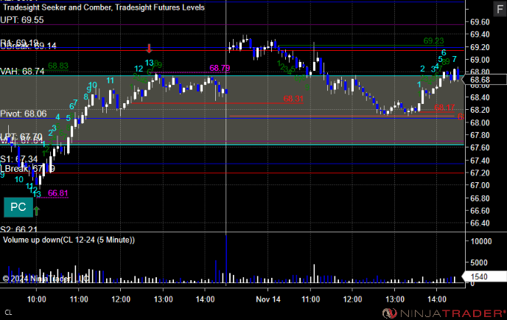Viewport: 507px width, 320px height.
Task: Click the 67.20 price axis value
Action: (x=480, y=173)
